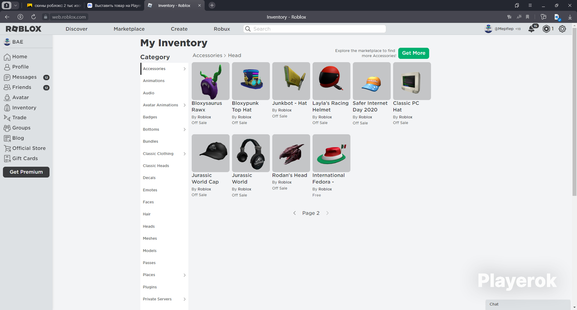Viewport: 577px width, 310px height.
Task: Expand the Bottoms category arrow
Action: pyautogui.click(x=185, y=130)
